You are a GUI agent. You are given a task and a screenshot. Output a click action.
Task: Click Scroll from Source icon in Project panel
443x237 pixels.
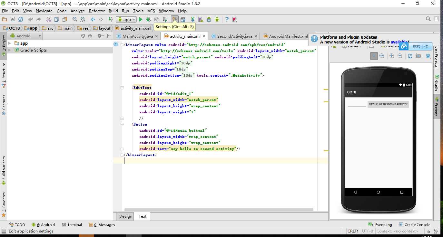tap(83, 36)
